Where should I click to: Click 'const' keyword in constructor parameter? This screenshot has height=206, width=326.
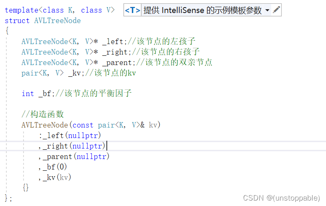(x=83, y=125)
